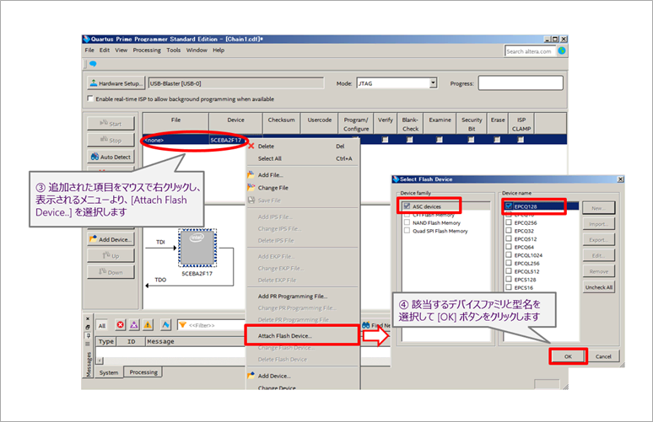653x422 pixels.
Task: Open the Window menu
Action: pyautogui.click(x=197, y=51)
